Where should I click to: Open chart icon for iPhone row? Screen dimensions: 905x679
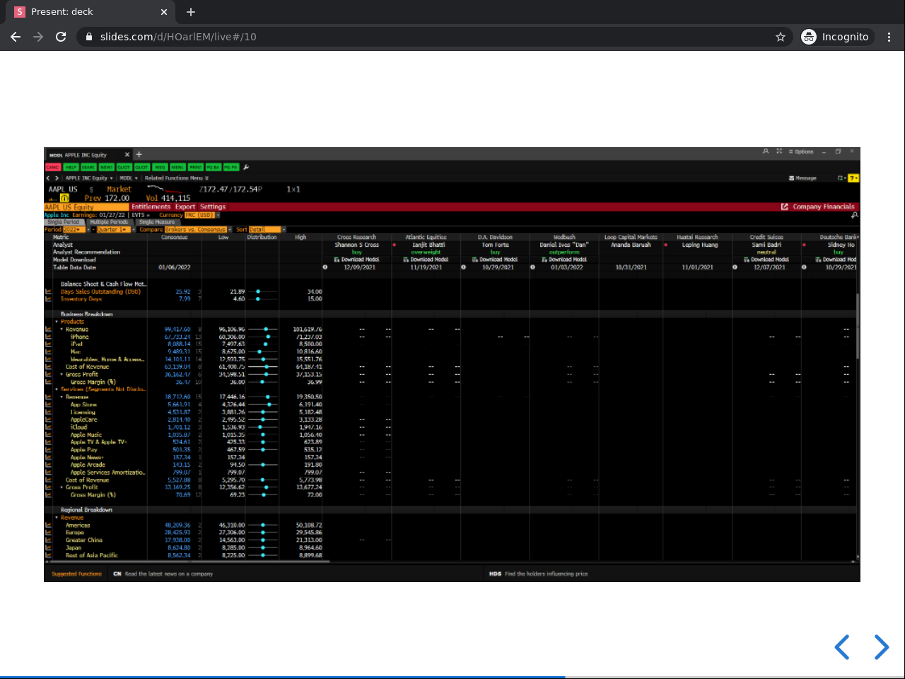coord(48,337)
